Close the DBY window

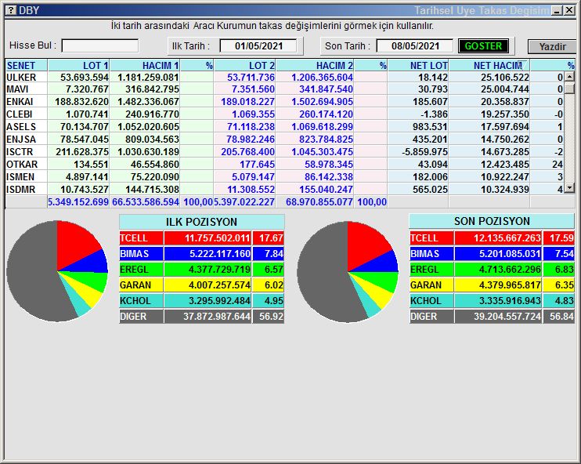[569, 10]
